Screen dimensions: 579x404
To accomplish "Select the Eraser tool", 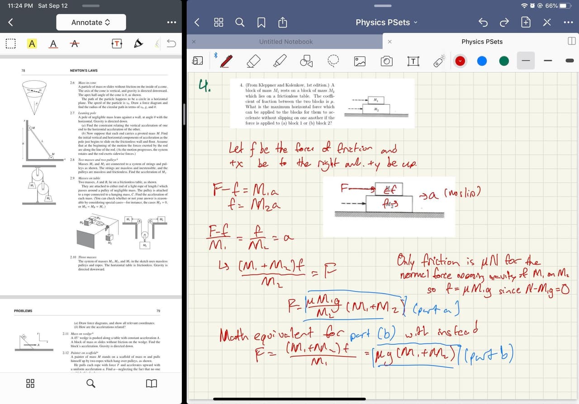I will tap(254, 61).
